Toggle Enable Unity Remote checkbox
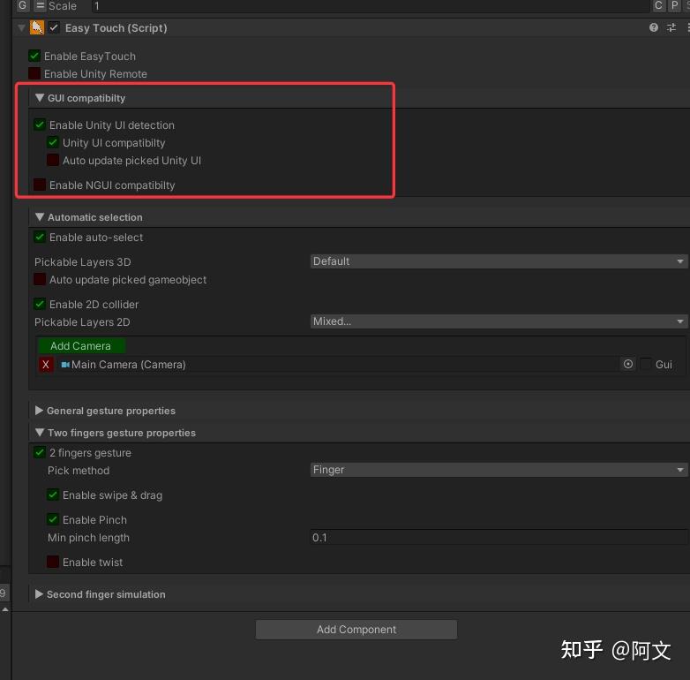Screen dimensions: 690x680 34,73
